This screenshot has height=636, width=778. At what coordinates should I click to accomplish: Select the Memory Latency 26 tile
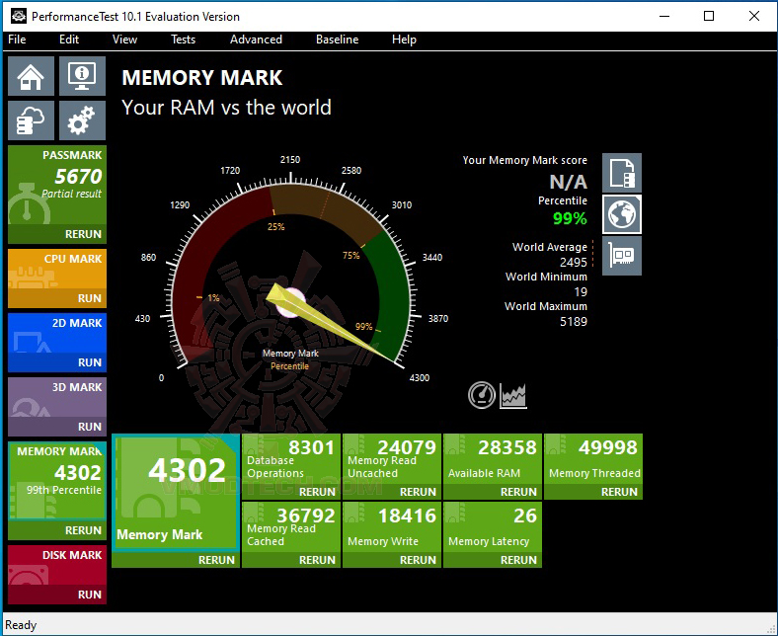click(493, 527)
